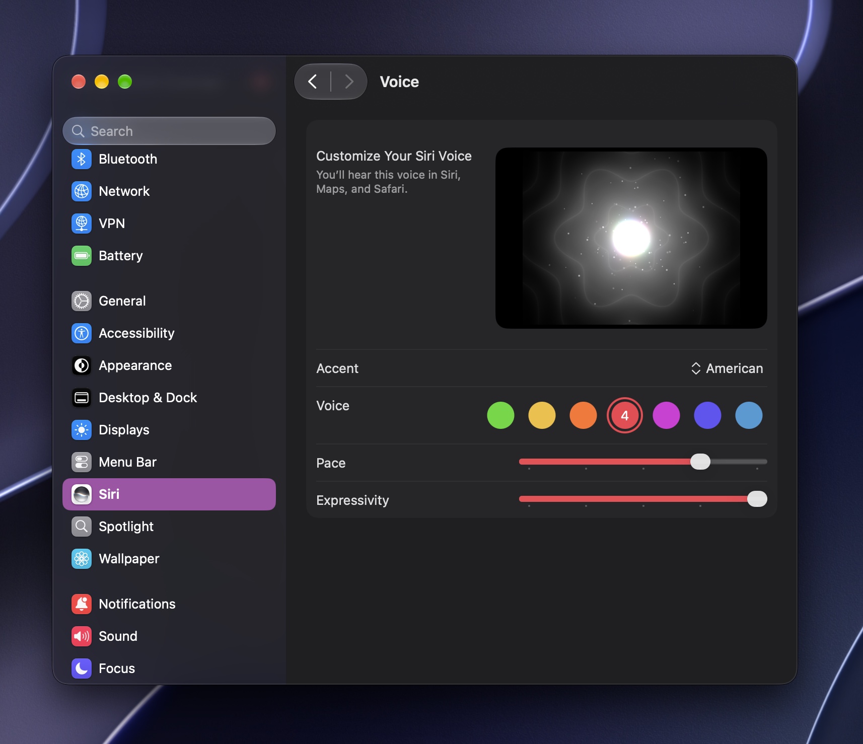The height and width of the screenshot is (744, 863).
Task: Select the magenta voice swatch
Action: click(x=666, y=415)
